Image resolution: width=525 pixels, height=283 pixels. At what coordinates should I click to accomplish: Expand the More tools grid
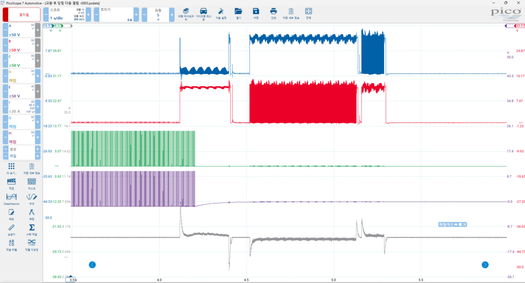(x=11, y=168)
